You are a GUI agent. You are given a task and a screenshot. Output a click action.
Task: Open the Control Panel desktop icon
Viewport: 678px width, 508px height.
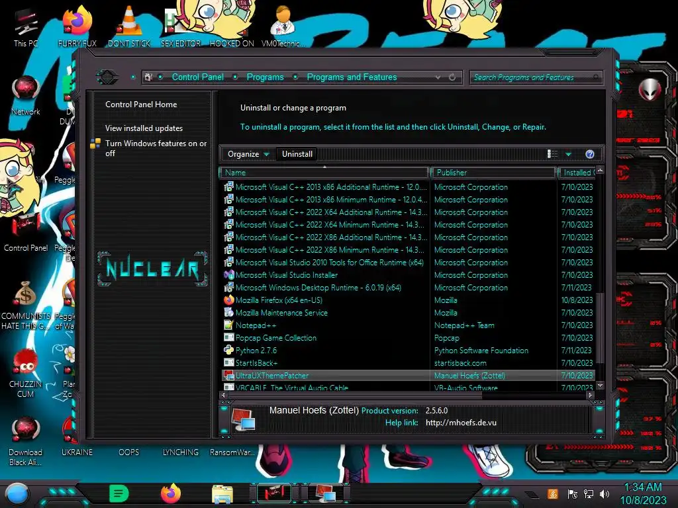pyautogui.click(x=26, y=232)
